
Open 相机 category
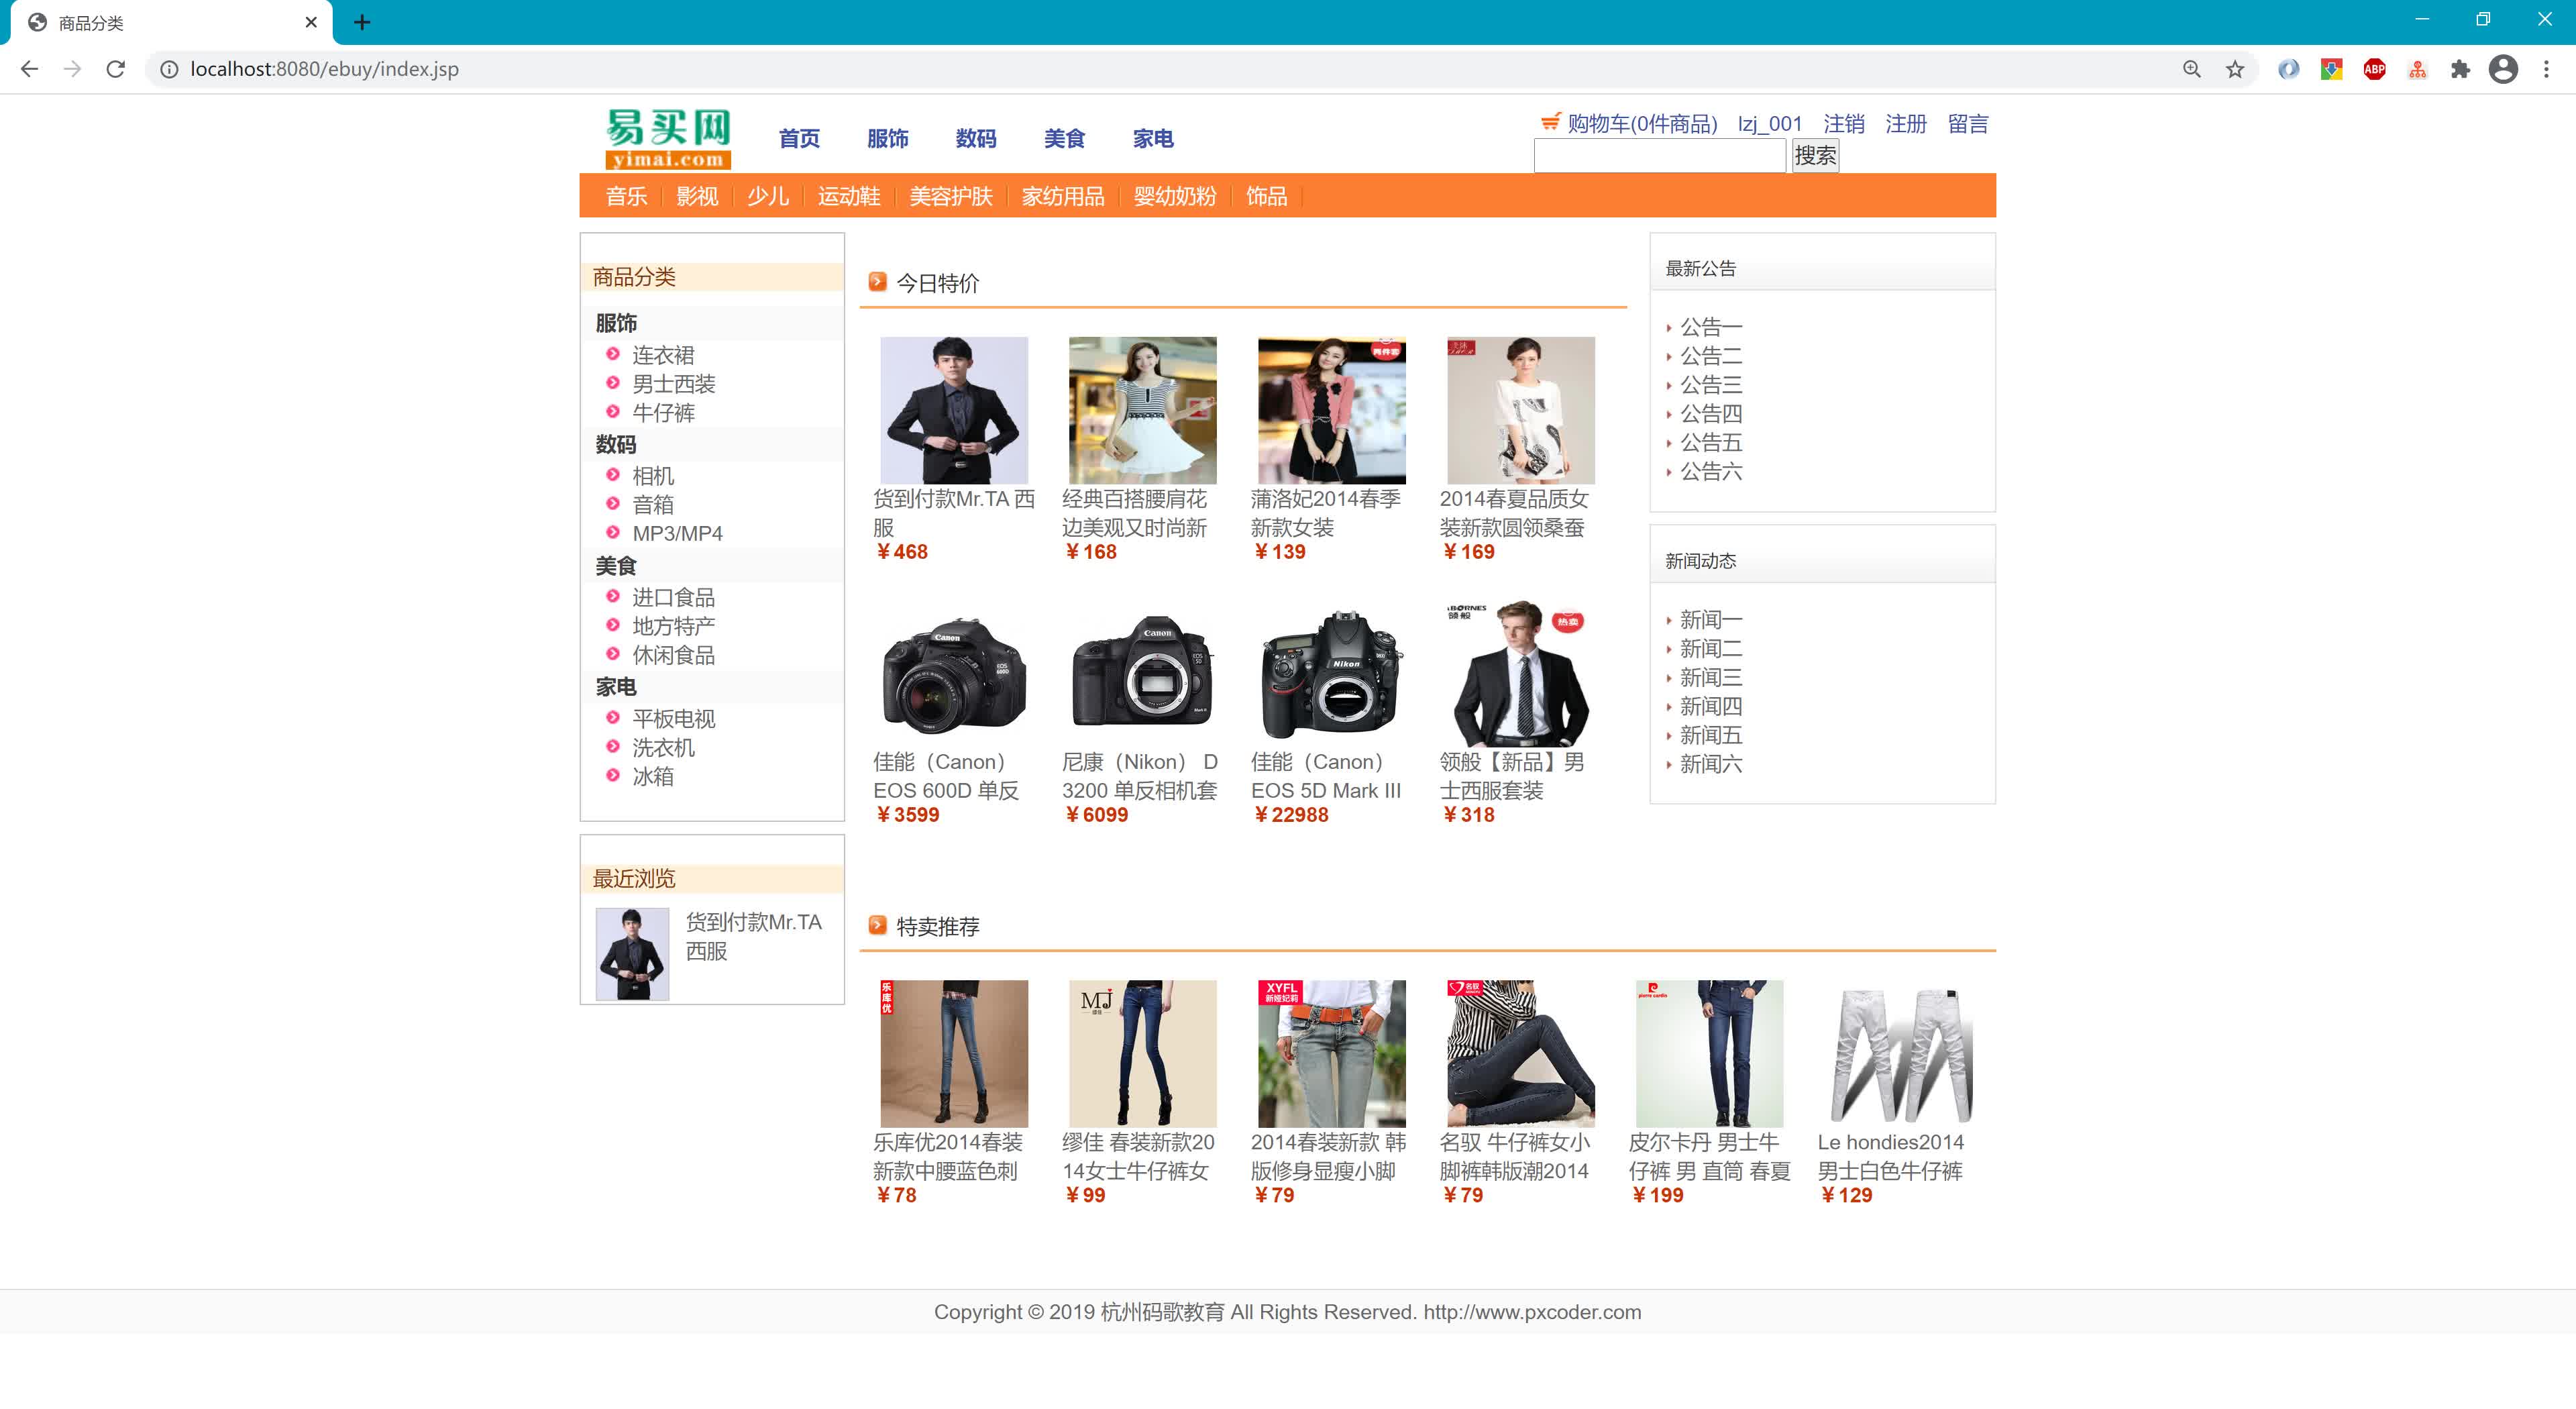coord(653,476)
